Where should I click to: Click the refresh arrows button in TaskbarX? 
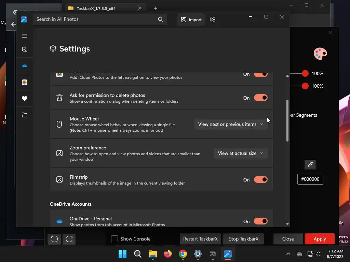click(69, 239)
